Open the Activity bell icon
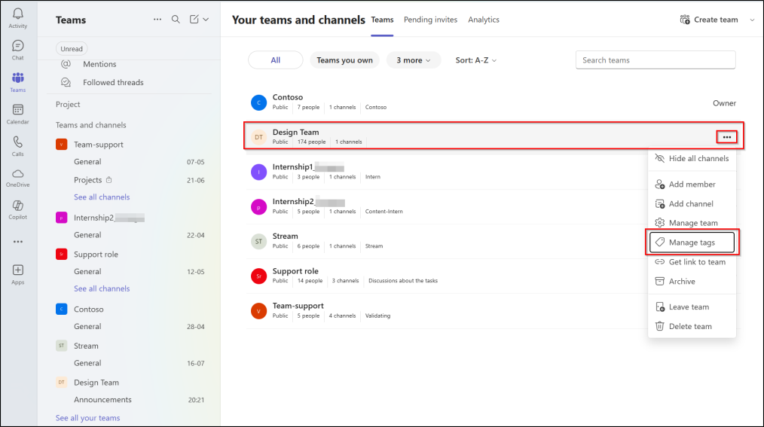764x427 pixels. (x=17, y=14)
